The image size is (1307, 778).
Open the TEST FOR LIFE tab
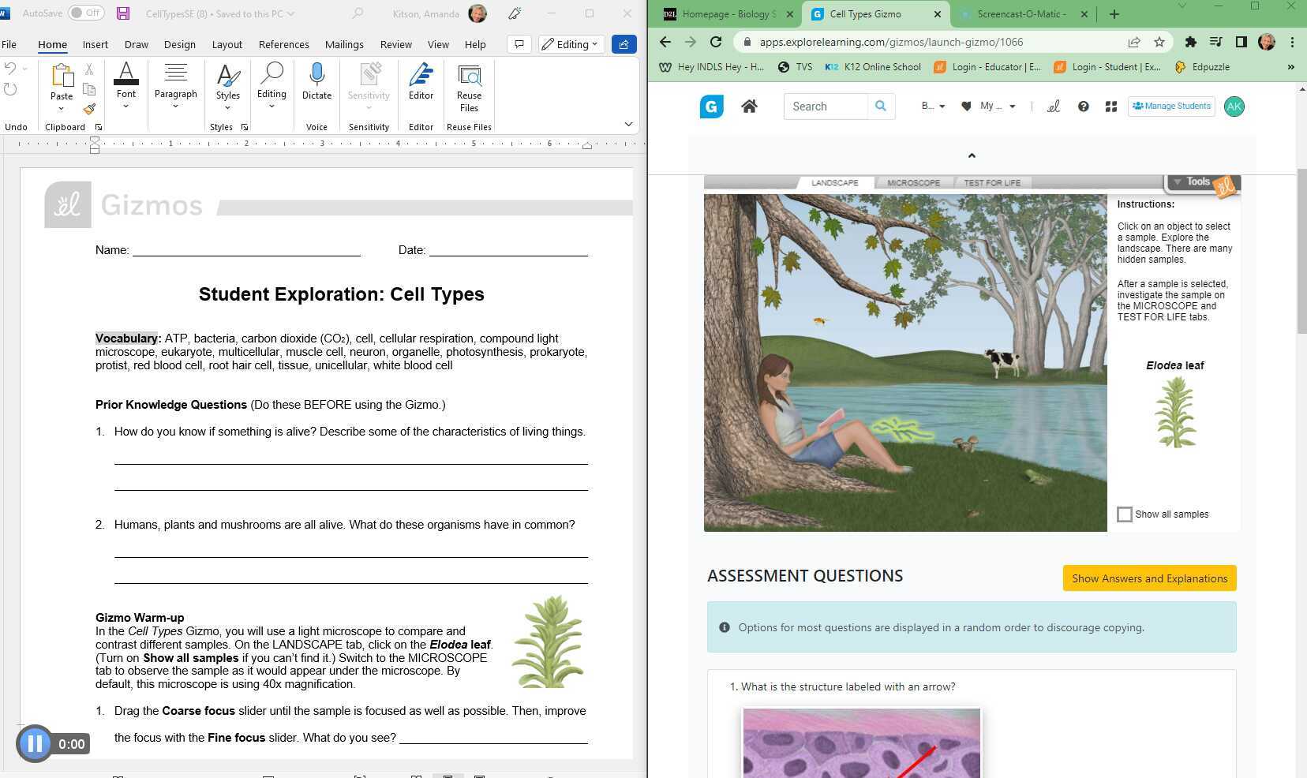click(x=992, y=183)
